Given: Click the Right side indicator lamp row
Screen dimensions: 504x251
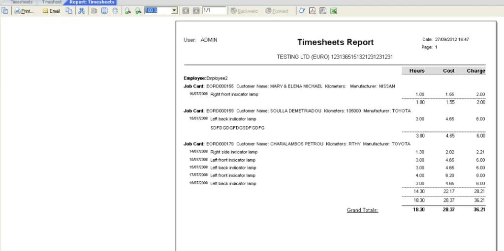Looking at the screenshot, I should [334, 152].
